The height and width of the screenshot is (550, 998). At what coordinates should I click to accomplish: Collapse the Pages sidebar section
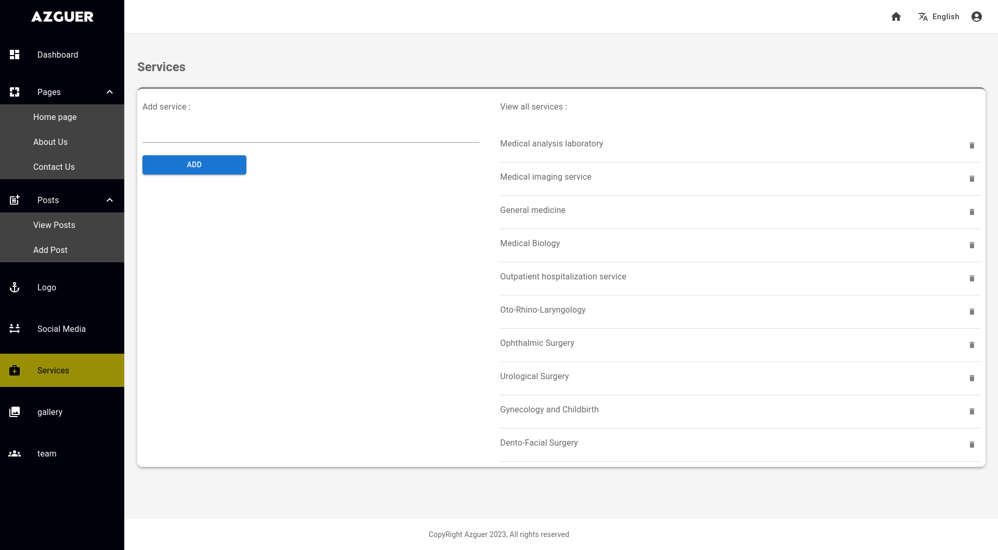(x=109, y=92)
